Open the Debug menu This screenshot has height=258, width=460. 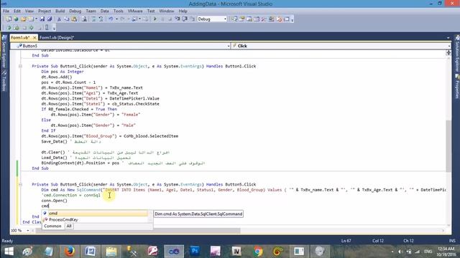coord(75,11)
